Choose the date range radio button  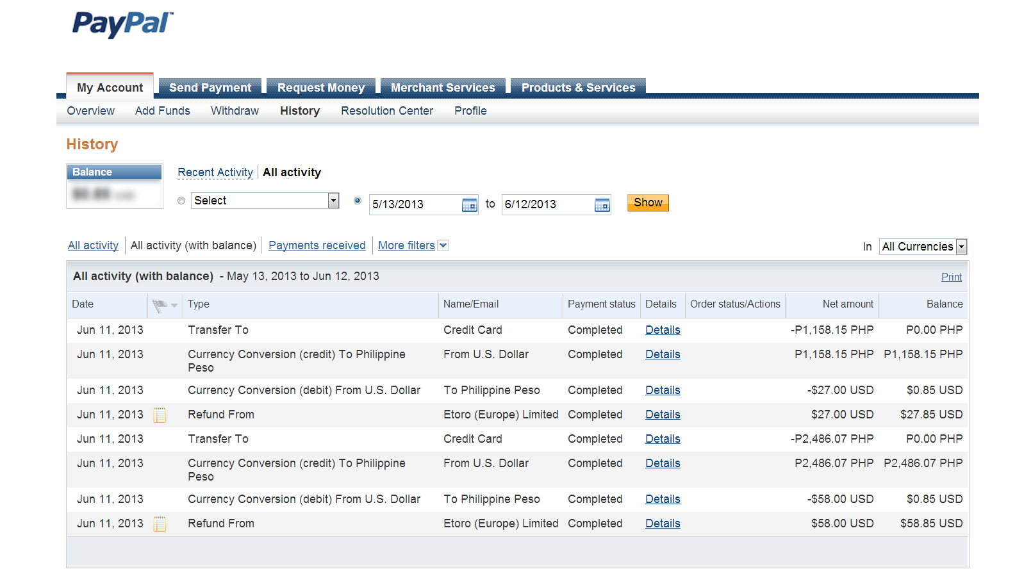(358, 201)
